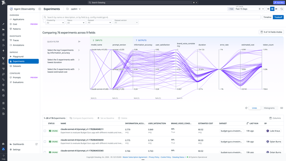The image size is (286, 161).
Task: Click Set as Baseline button
Action: click(106, 118)
